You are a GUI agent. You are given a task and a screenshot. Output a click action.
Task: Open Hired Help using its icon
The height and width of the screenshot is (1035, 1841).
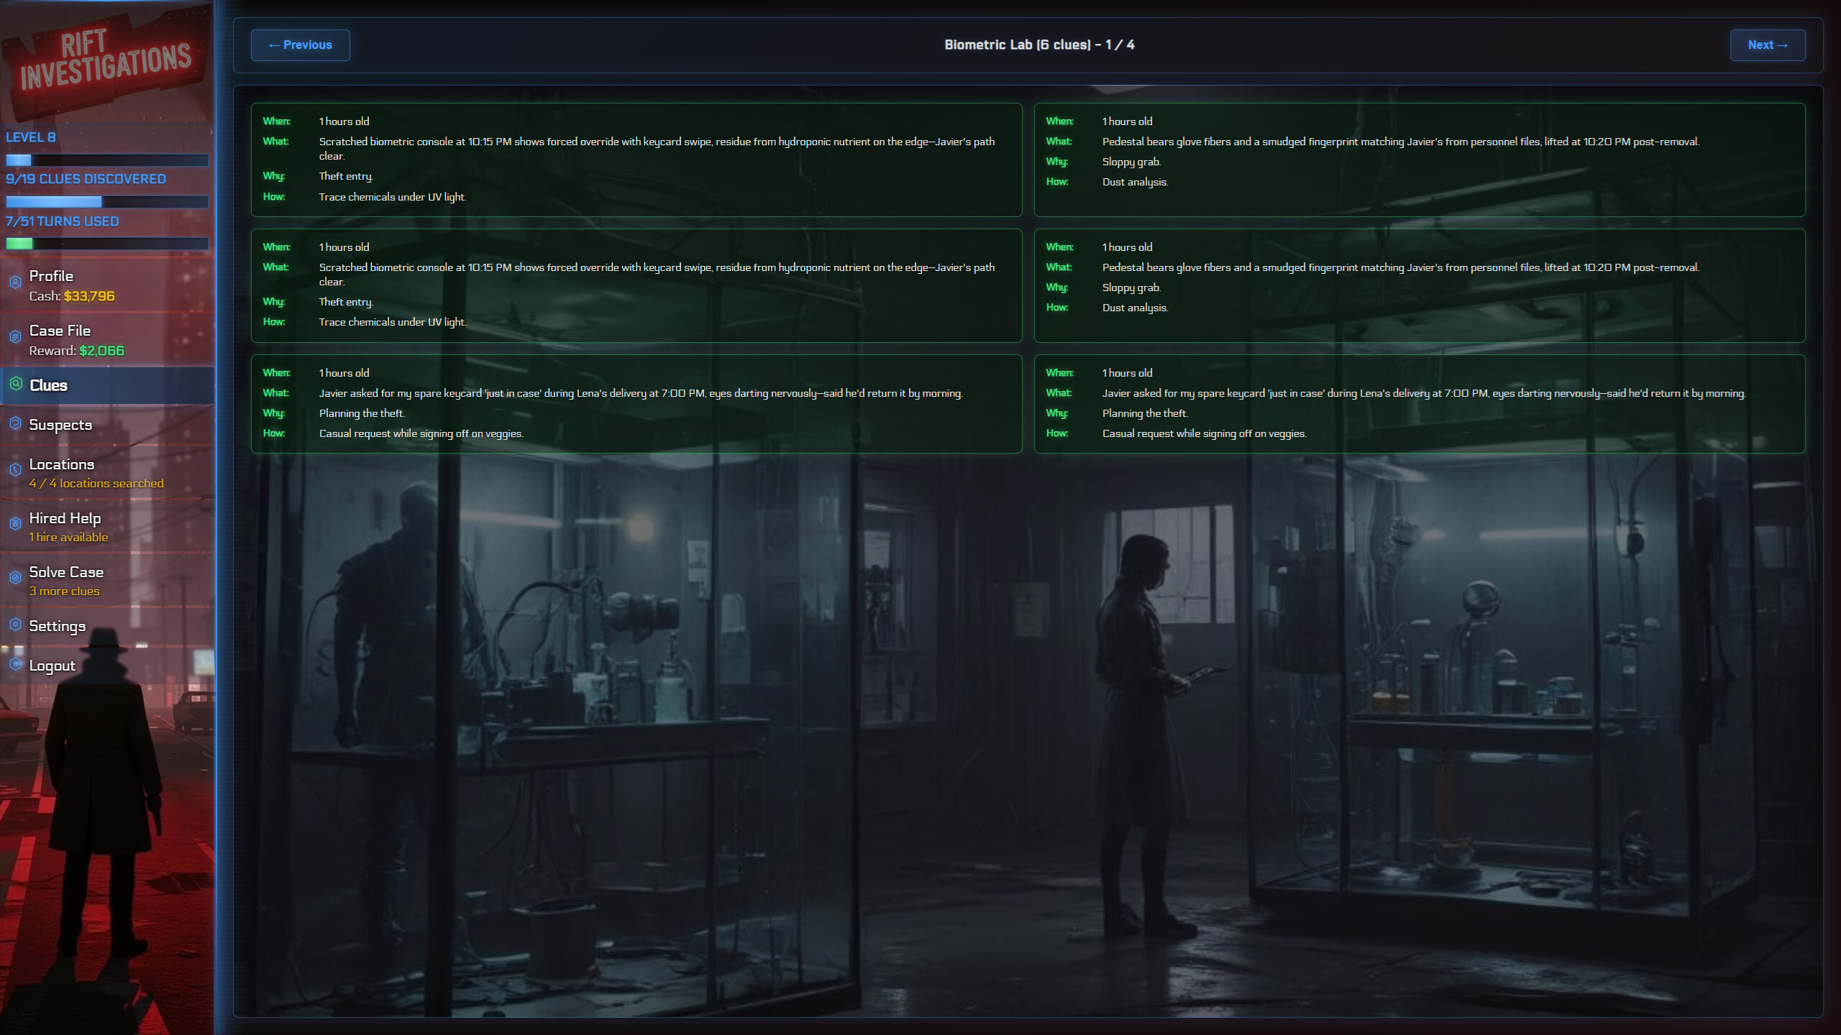16,524
